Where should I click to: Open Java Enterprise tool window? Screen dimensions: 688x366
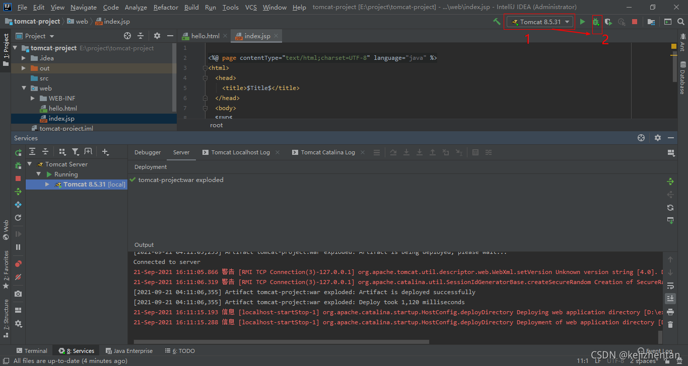(129, 351)
